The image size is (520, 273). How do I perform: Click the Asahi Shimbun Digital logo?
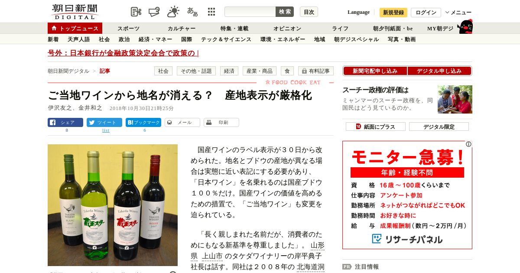(75, 12)
